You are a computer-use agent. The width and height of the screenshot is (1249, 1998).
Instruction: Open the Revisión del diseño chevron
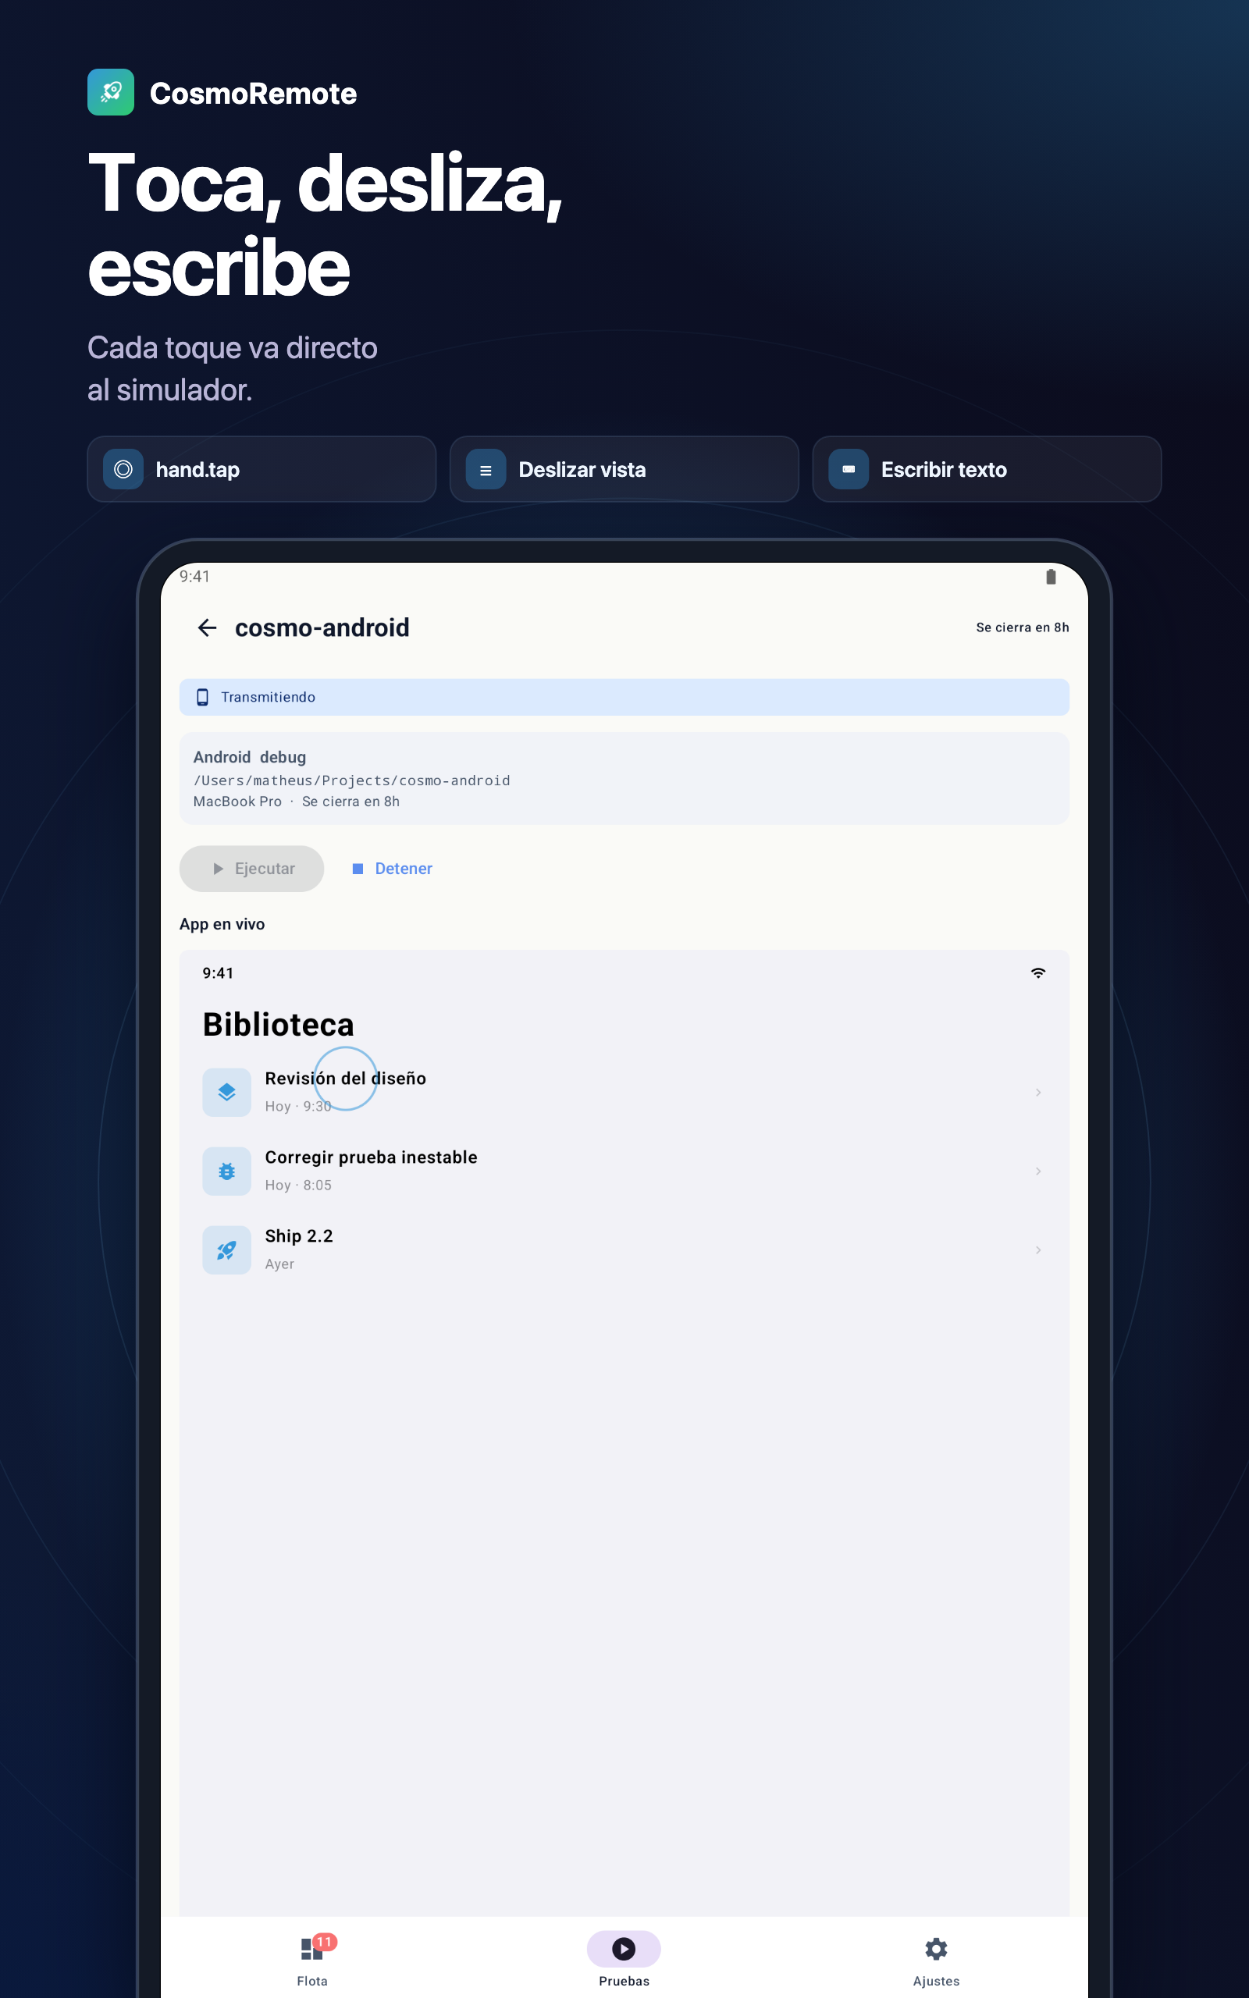1038,1093
